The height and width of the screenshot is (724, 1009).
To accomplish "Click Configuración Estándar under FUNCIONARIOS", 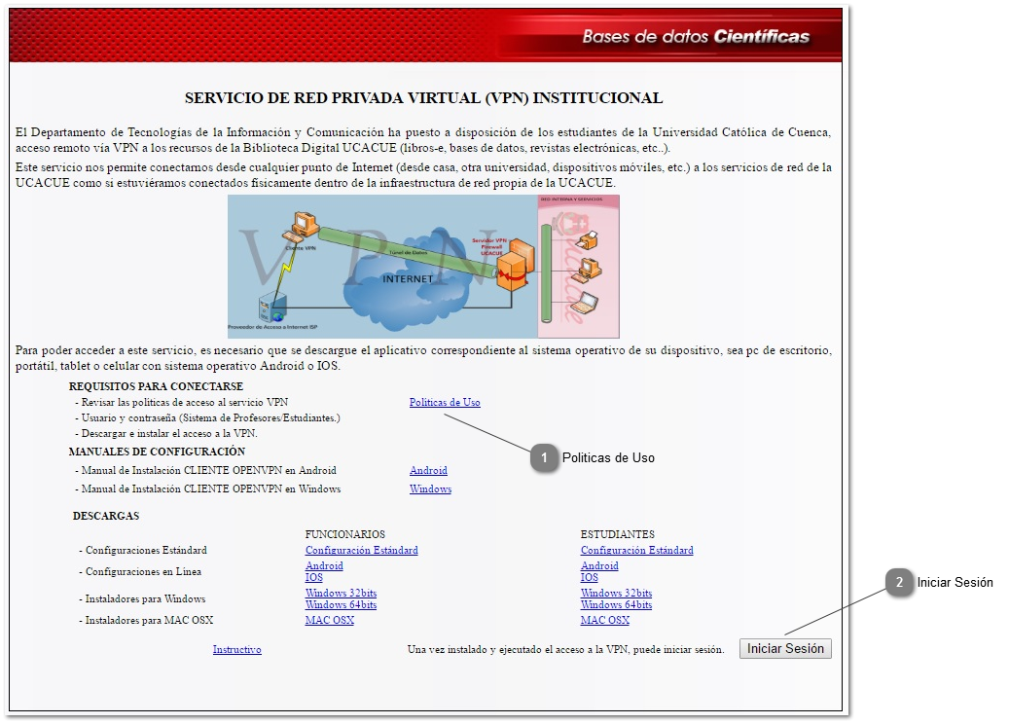I will click(x=361, y=550).
